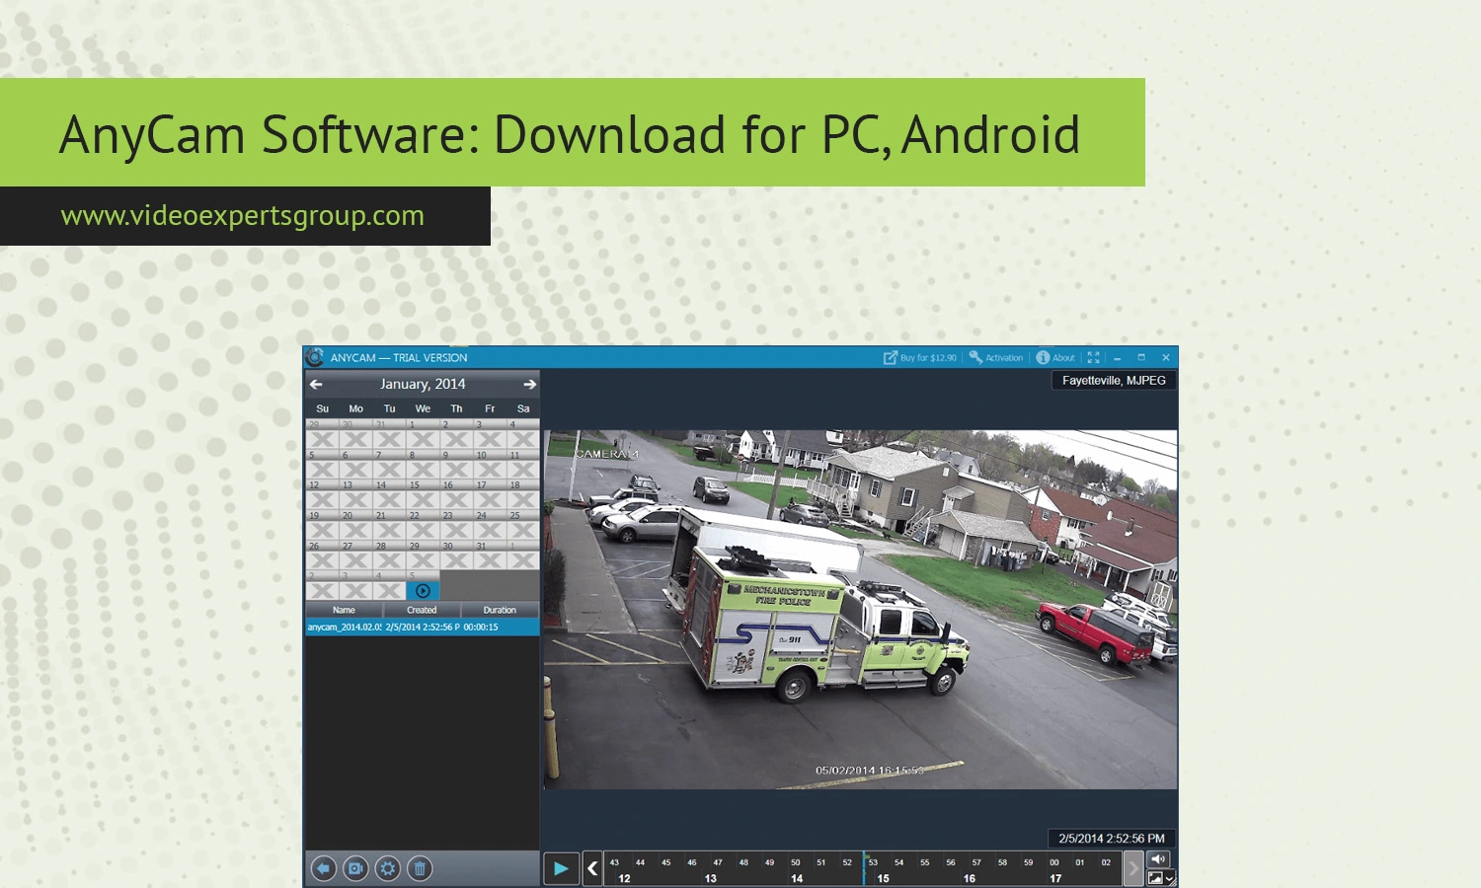The image size is (1481, 888).
Task: Go to the next month in the calendar
Action: (530, 384)
